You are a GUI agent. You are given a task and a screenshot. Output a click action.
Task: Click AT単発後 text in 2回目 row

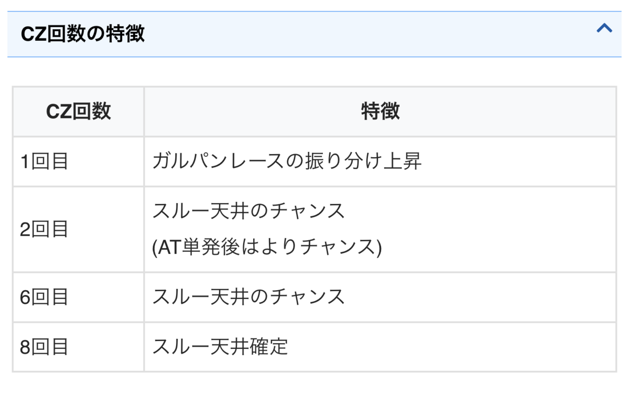(x=194, y=247)
